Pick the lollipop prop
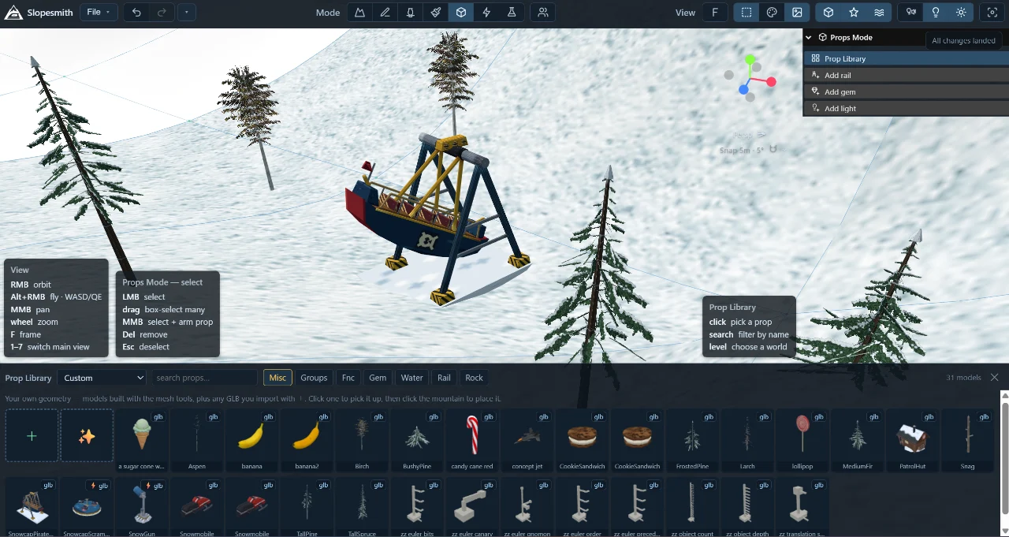 tap(802, 439)
